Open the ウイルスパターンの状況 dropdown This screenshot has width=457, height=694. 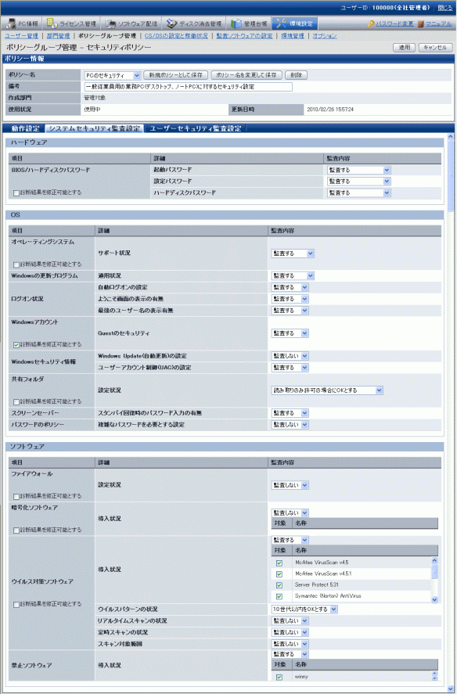pyautogui.click(x=304, y=610)
